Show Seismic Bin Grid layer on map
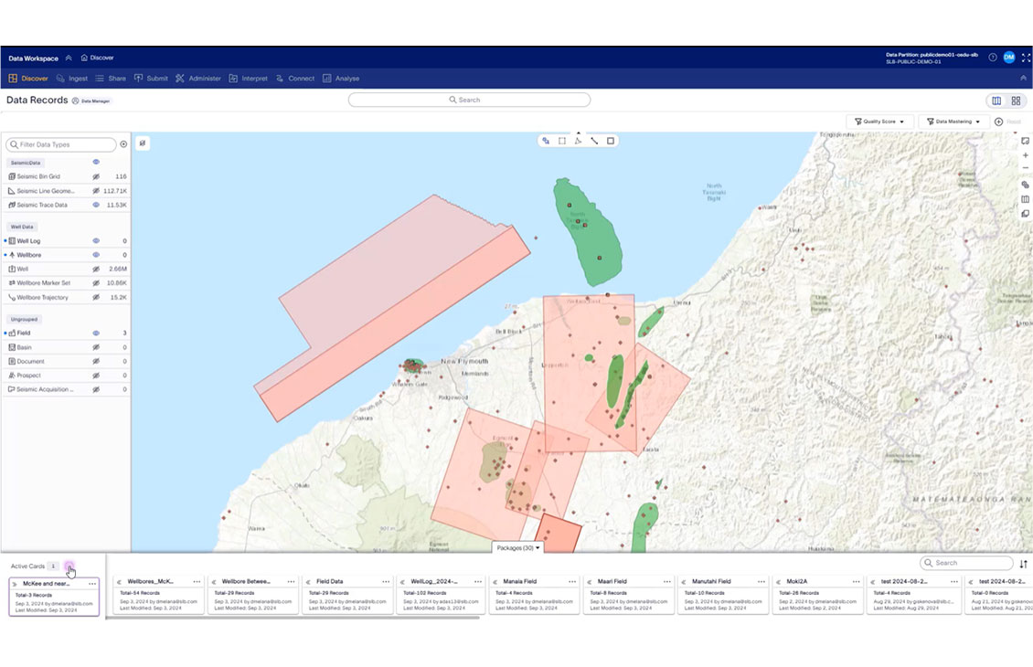 (96, 176)
